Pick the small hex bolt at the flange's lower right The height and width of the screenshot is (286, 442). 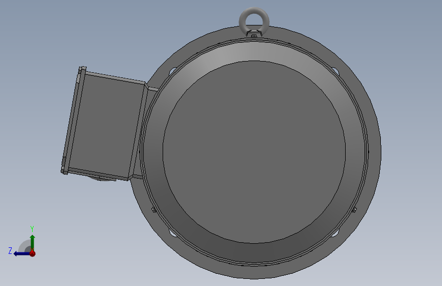(x=354, y=210)
